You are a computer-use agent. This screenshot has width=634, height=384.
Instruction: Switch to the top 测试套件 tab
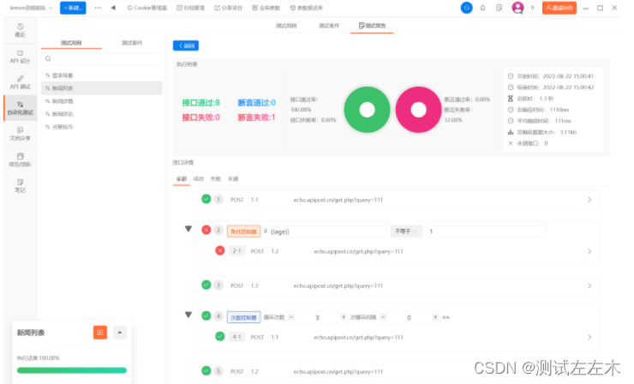click(329, 26)
